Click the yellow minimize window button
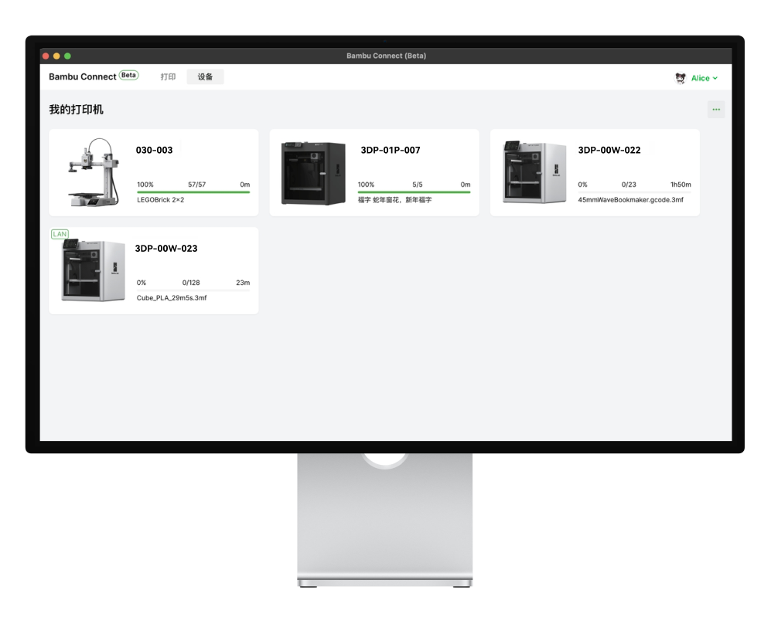 56,56
